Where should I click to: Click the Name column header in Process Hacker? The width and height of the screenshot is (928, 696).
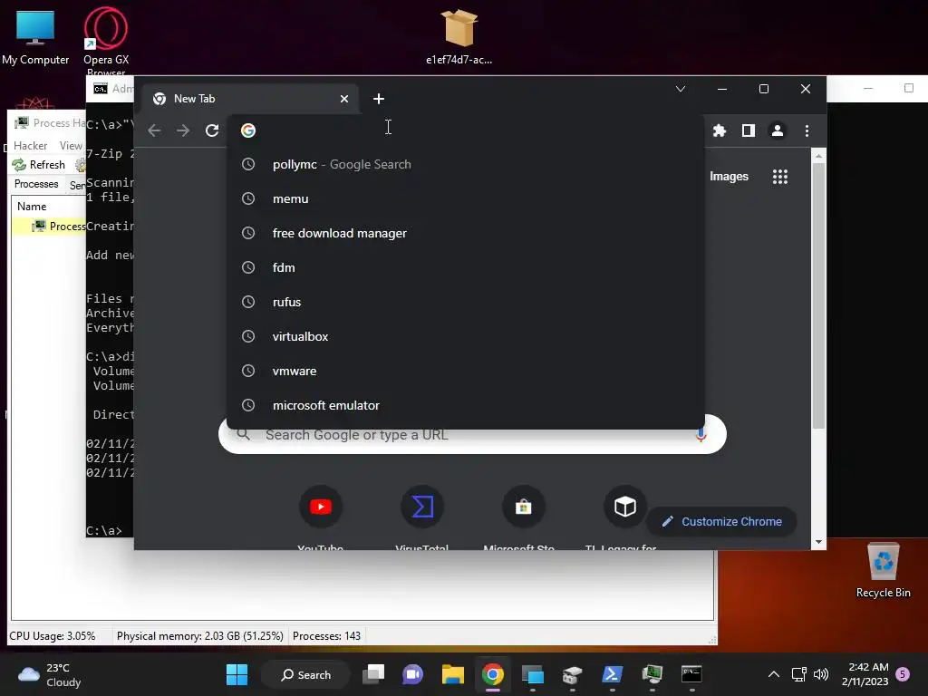[32, 207]
